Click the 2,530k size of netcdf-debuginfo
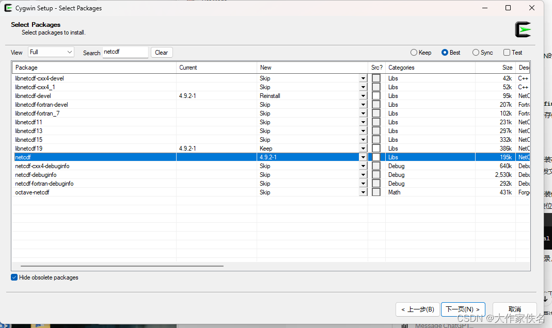The image size is (552, 328). pos(503,175)
